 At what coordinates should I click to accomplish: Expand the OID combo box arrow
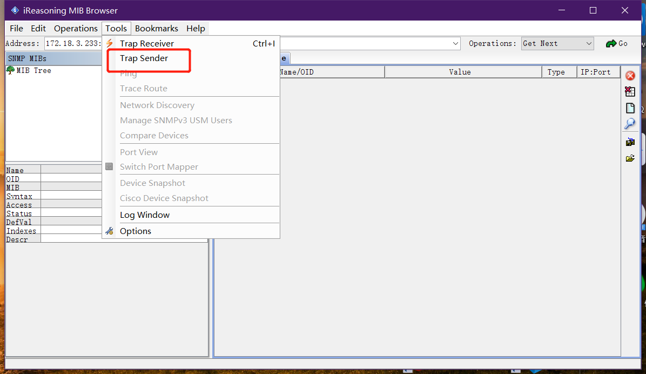(455, 43)
